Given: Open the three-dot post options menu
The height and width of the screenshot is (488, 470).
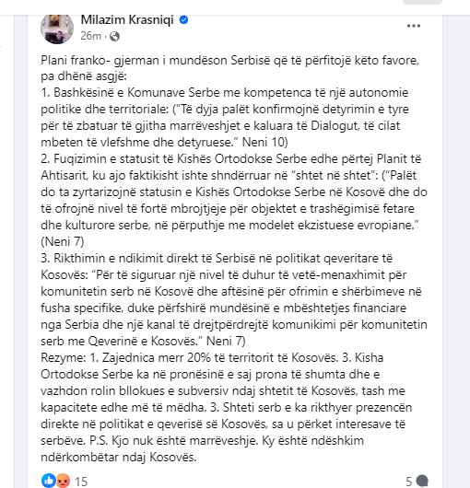Looking at the screenshot, I should [x=414, y=26].
